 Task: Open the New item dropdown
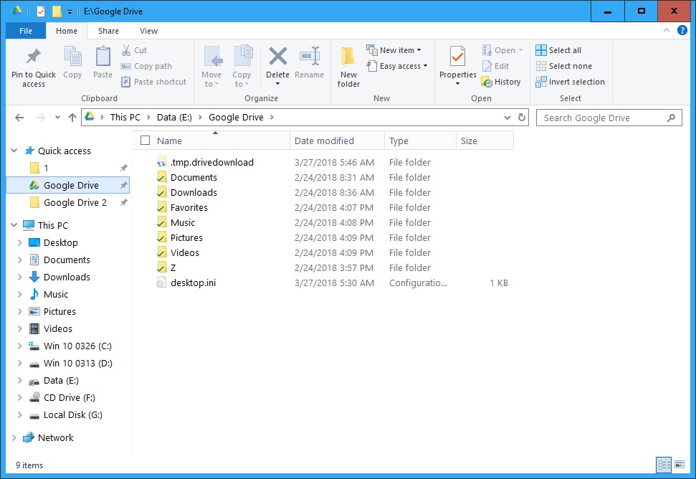[x=395, y=49]
